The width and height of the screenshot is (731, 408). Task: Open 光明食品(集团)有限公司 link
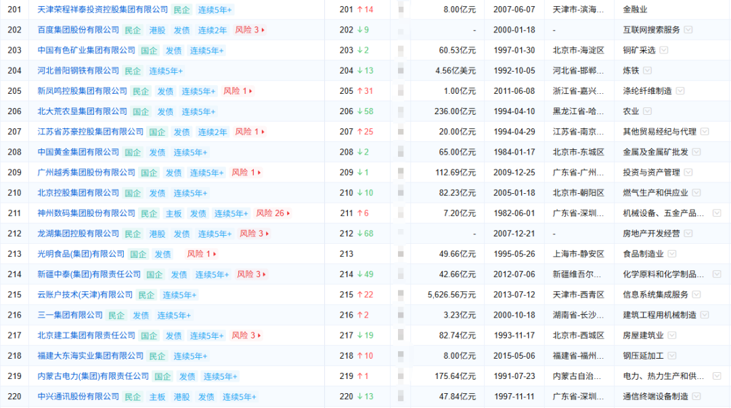tap(81, 254)
